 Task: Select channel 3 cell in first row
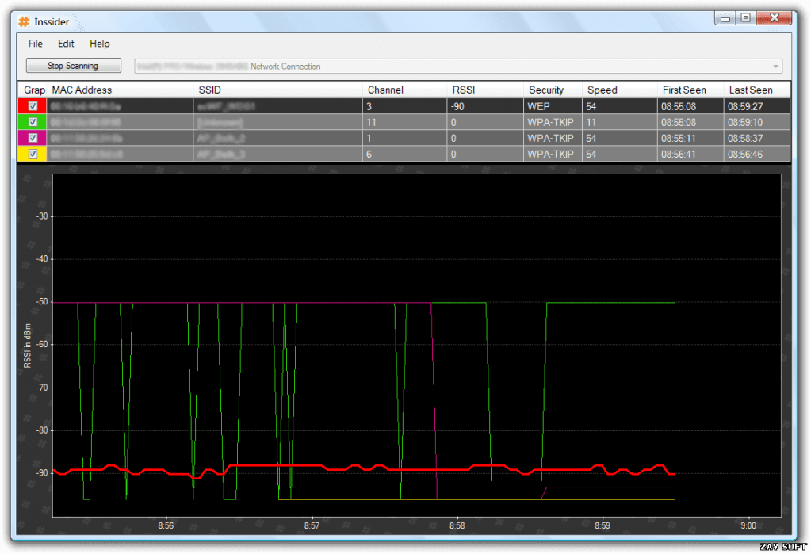click(x=405, y=106)
